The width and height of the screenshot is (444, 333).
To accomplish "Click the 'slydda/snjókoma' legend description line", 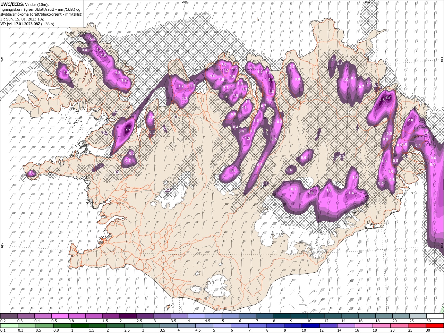I will tap(41, 14).
